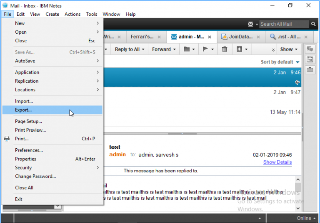The image size is (320, 223).
Task: Close the admin mail tab
Action: pos(210,37)
